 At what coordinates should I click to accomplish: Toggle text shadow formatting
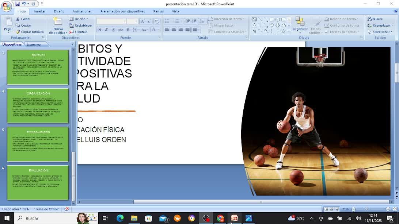click(128, 30)
